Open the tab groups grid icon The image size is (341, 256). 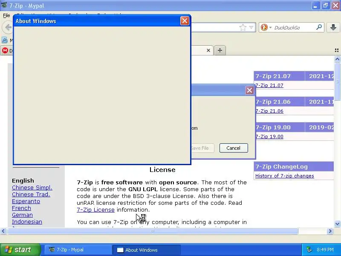[x=337, y=50]
